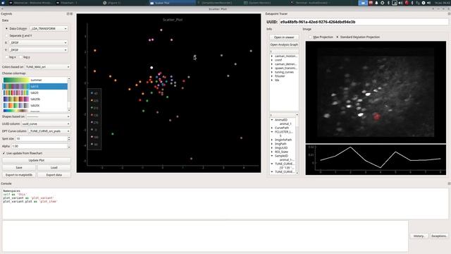This screenshot has width=451, height=254.
Task: Expand the ROI_State tree node
Action: click(272, 152)
